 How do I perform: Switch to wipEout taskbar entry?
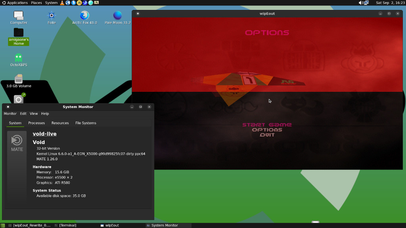tap(110, 225)
